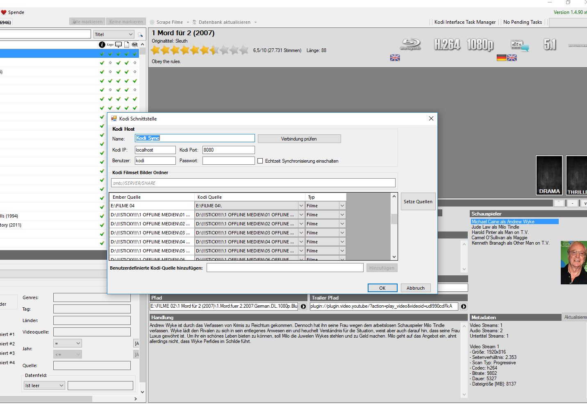This screenshot has height=404, width=587.
Task: Select actor Carmel O'Sullivan als Maggie
Action: (x=499, y=238)
